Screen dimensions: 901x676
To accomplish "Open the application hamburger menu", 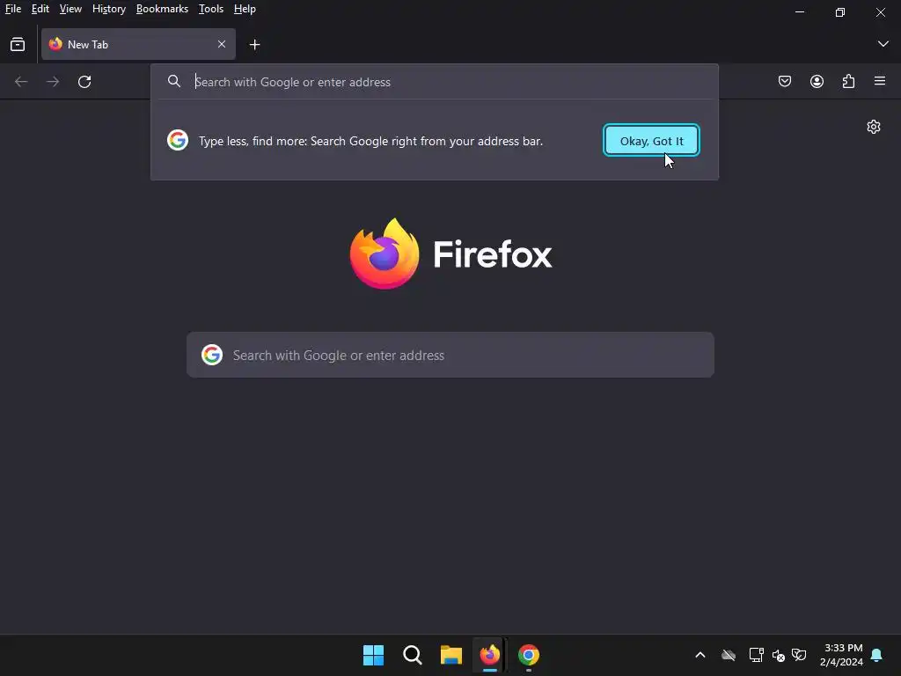I will tap(880, 81).
